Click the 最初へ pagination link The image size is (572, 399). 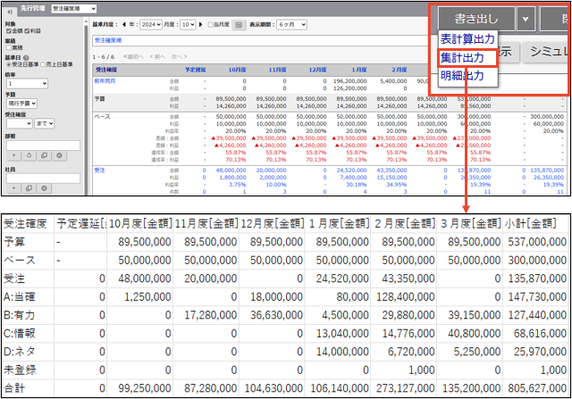133,57
